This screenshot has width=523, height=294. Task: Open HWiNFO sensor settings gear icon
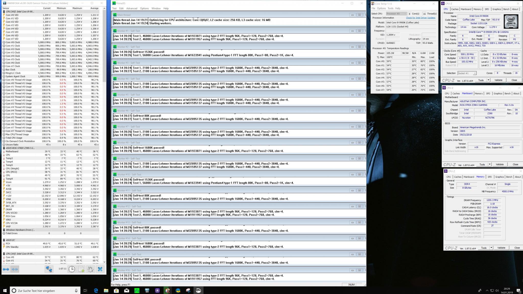[90, 269]
